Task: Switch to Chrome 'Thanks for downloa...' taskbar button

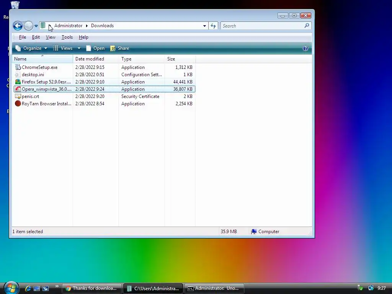Action: click(92, 288)
